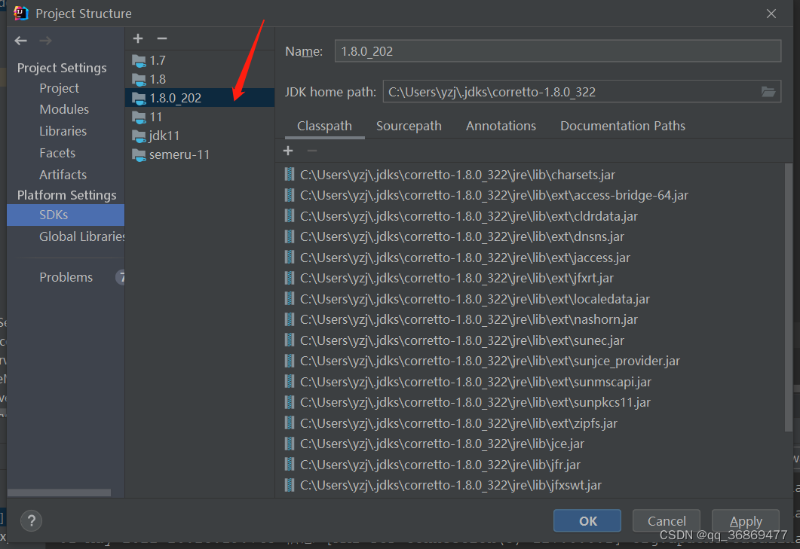Open the Problems section
The width and height of the screenshot is (800, 549).
click(x=66, y=277)
